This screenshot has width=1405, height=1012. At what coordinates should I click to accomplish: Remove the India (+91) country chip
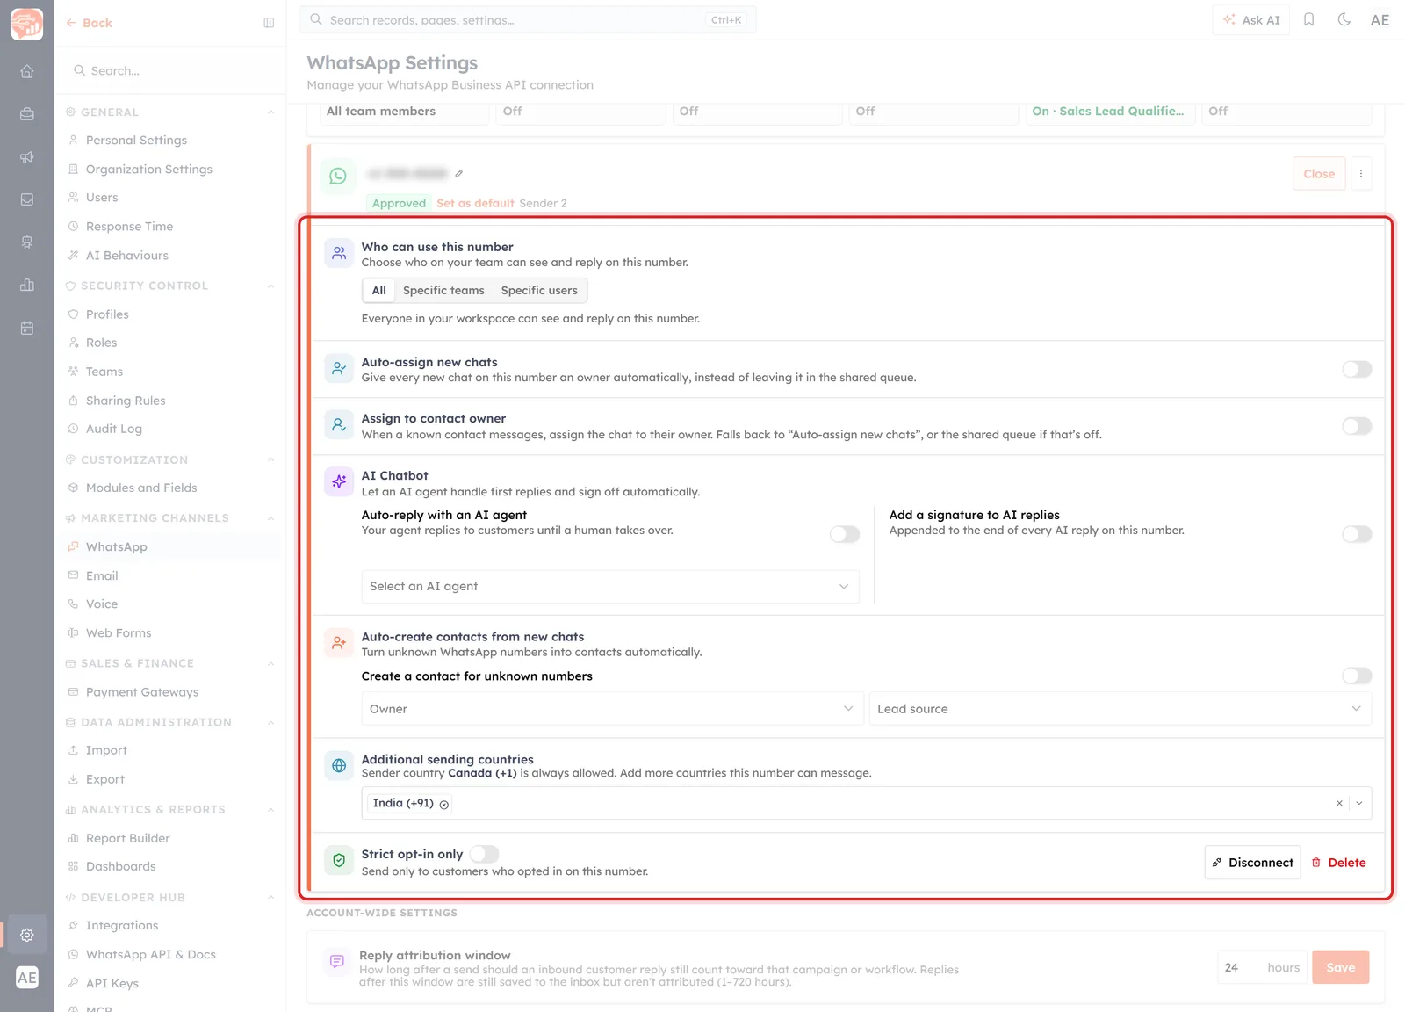(x=444, y=804)
